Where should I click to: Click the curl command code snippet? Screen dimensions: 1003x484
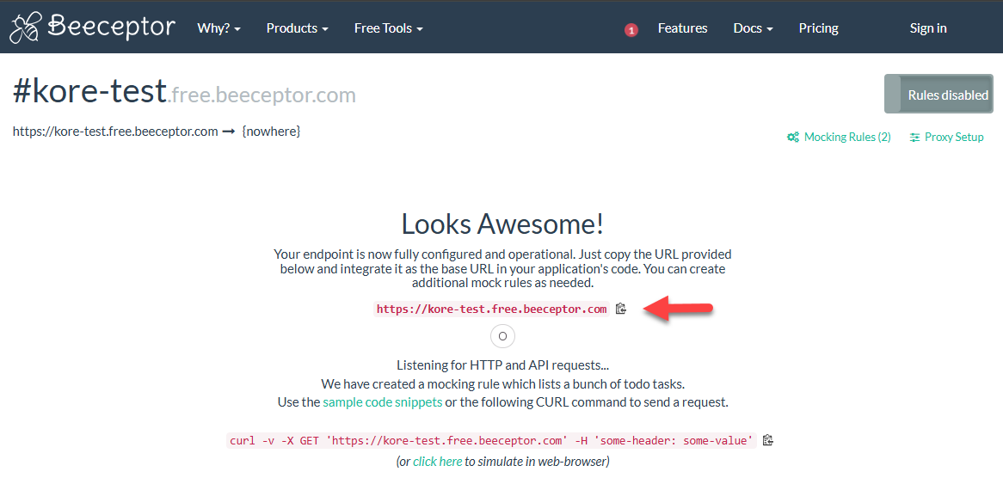point(491,440)
